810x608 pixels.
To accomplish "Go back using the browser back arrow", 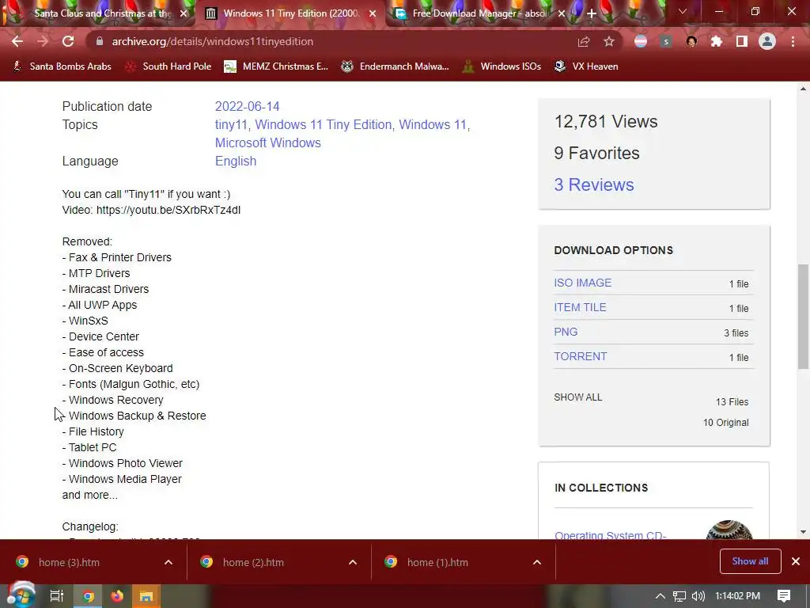I will pyautogui.click(x=17, y=41).
